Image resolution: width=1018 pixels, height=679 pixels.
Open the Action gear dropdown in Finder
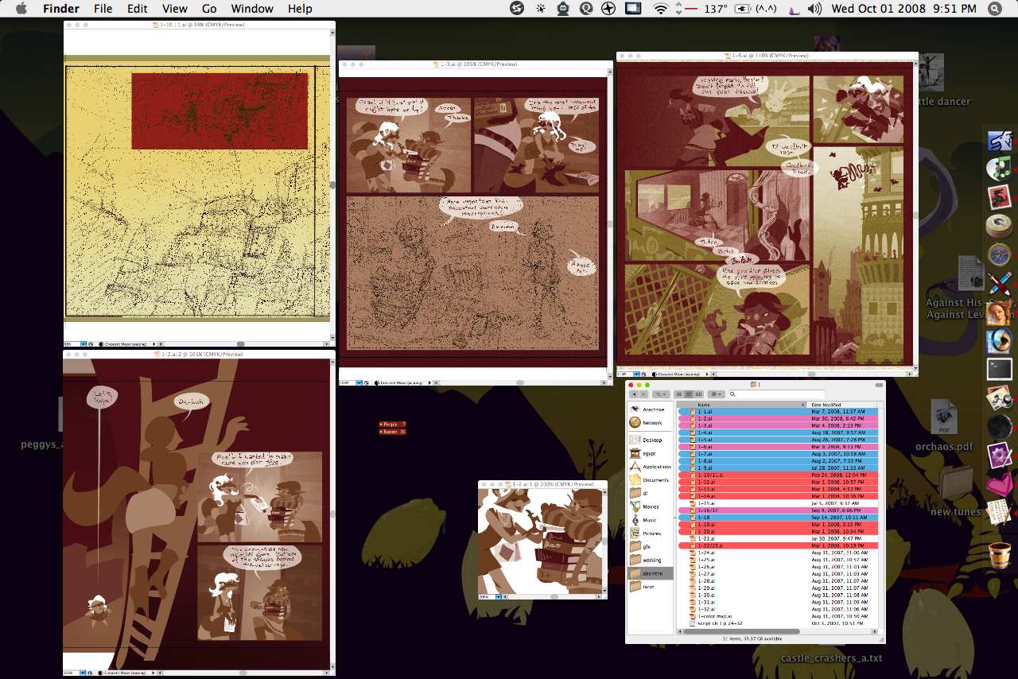pos(717,394)
